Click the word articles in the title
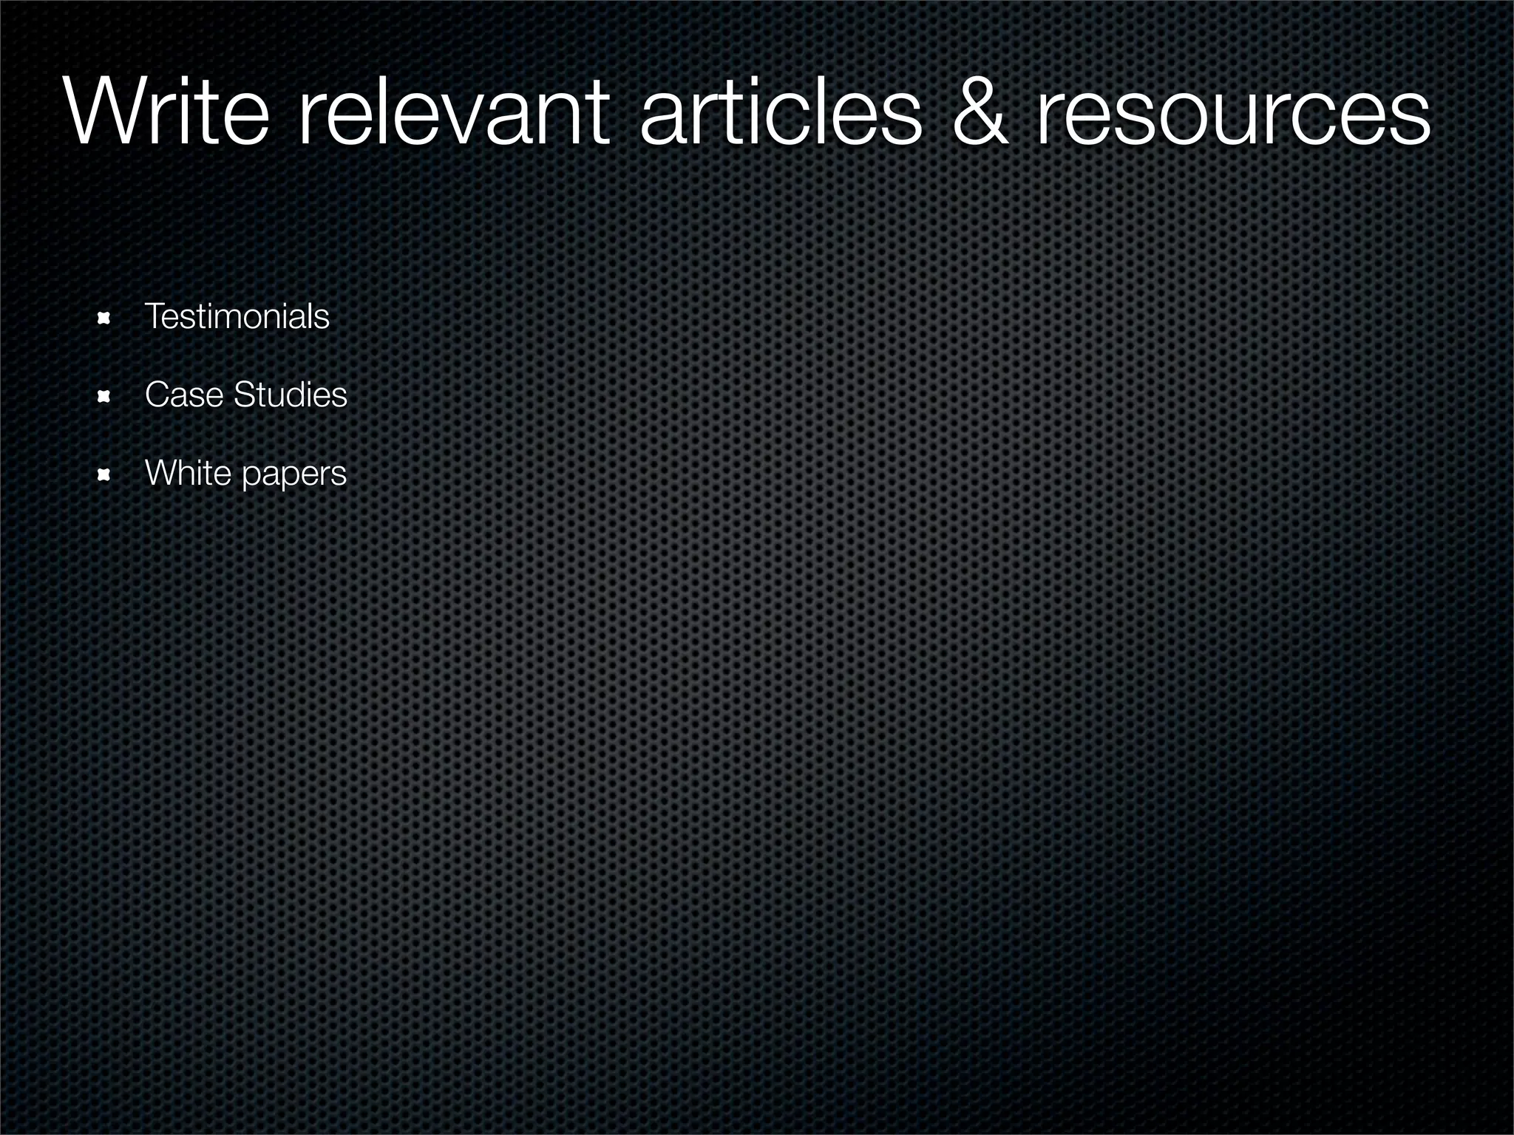The width and height of the screenshot is (1514, 1135). point(781,113)
